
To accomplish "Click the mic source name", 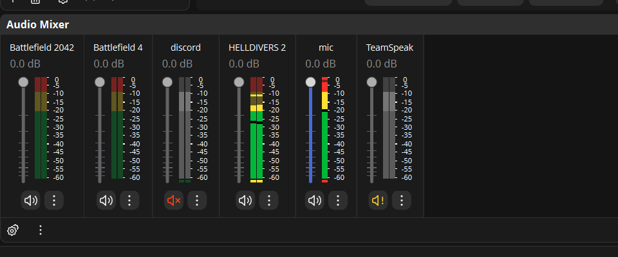I will click(326, 48).
